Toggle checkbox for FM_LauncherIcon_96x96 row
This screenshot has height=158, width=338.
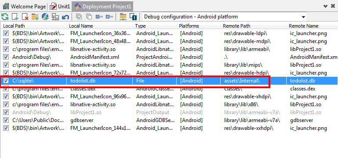(x=6, y=97)
